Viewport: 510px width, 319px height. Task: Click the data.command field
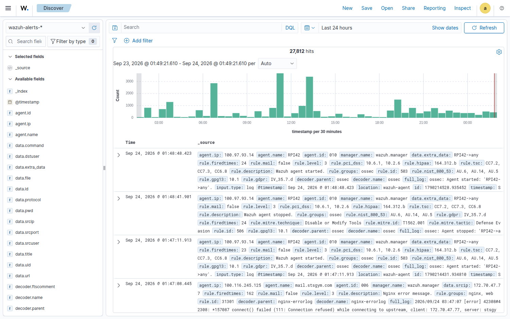click(x=30, y=146)
